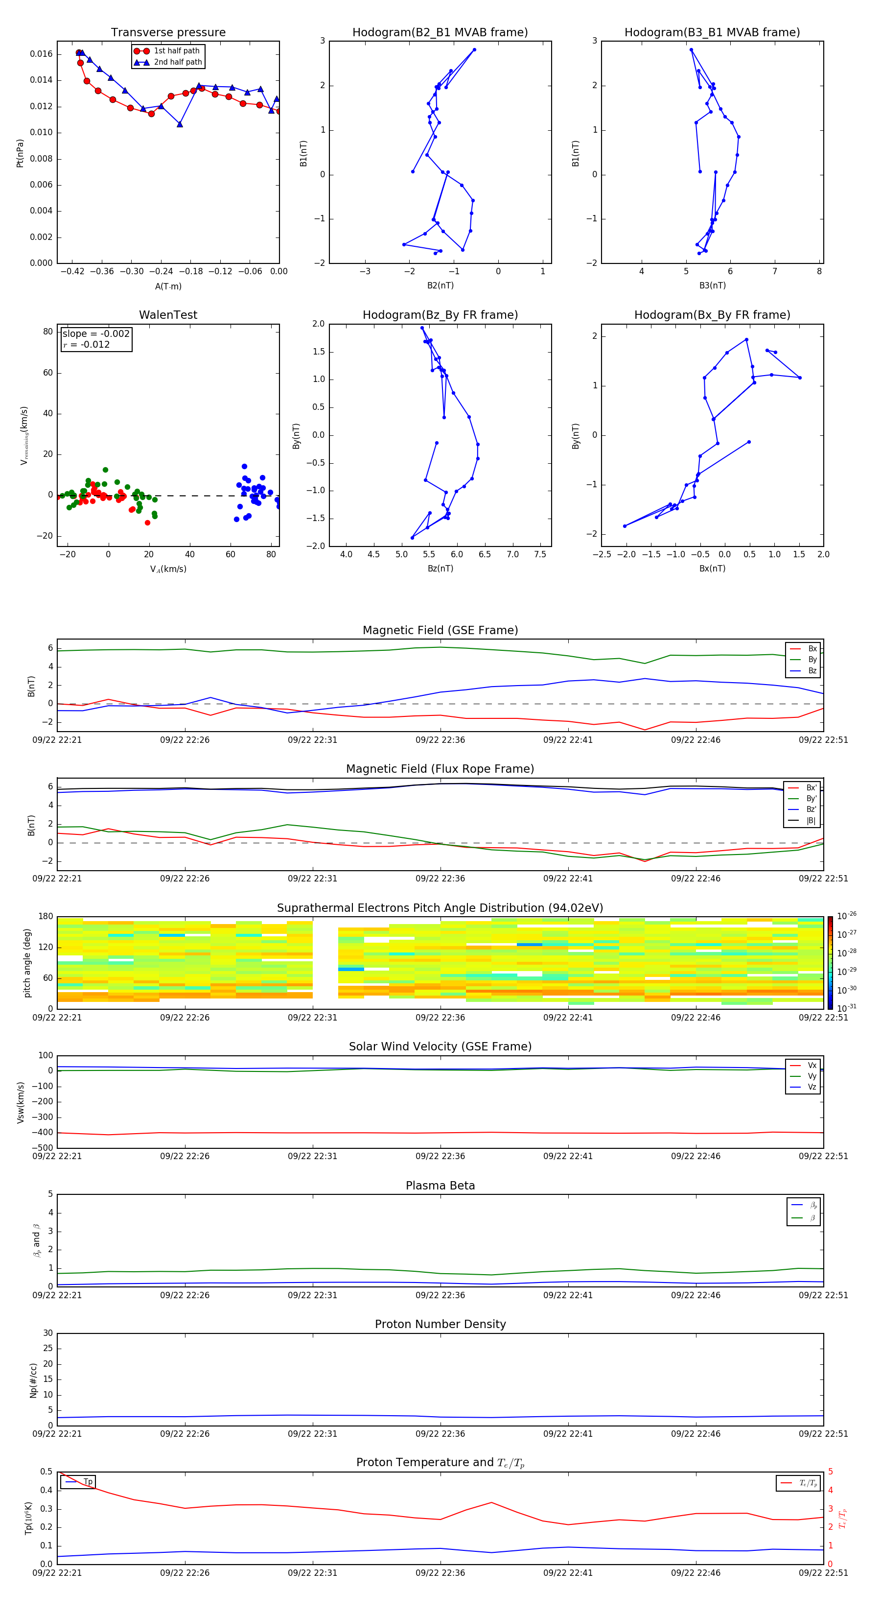Click the "Plasma Beta" plot title
881x1616 pixels.
440,1186
